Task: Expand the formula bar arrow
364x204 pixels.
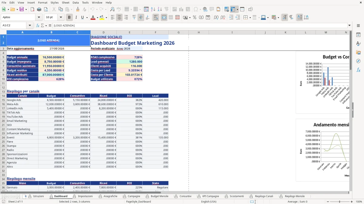Action: 349,25
